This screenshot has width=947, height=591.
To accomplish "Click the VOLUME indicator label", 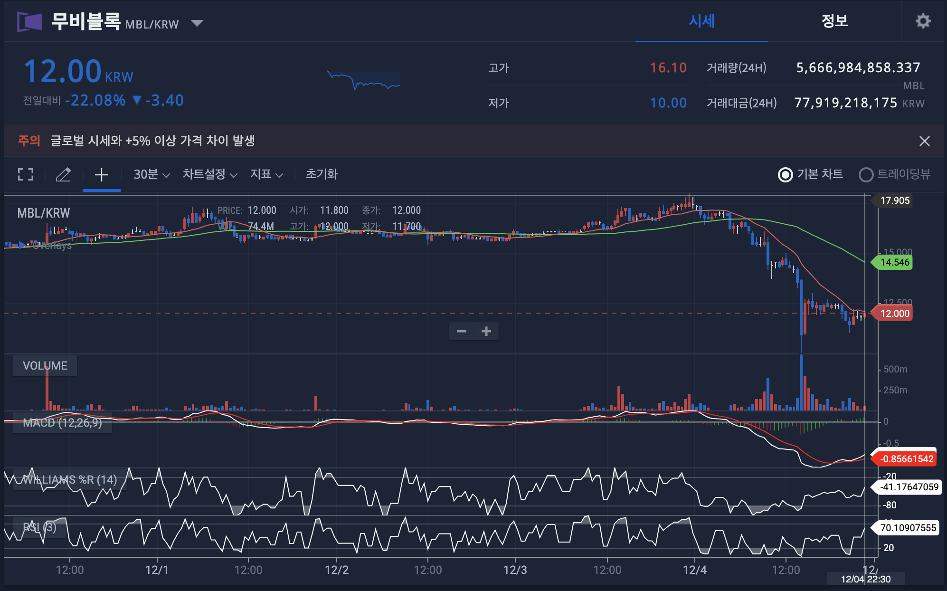I will (x=45, y=366).
